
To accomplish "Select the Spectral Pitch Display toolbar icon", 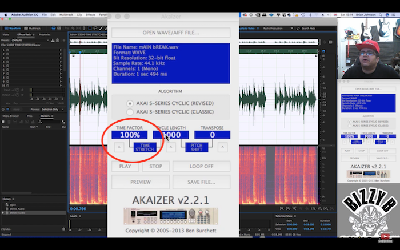I will click(59, 29).
